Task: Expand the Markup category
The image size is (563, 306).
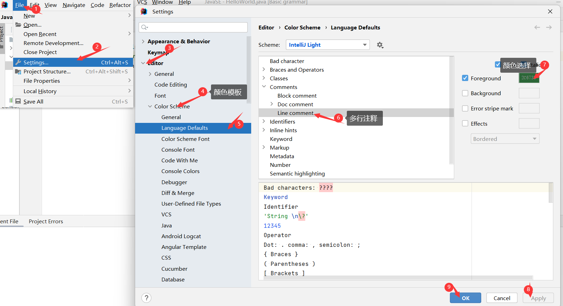Action: pyautogui.click(x=264, y=147)
